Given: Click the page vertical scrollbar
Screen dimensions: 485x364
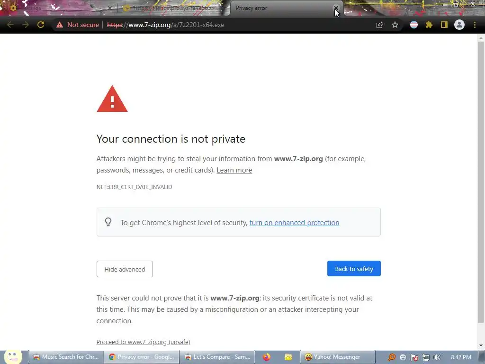Looking at the screenshot, I should pyautogui.click(x=481, y=182).
